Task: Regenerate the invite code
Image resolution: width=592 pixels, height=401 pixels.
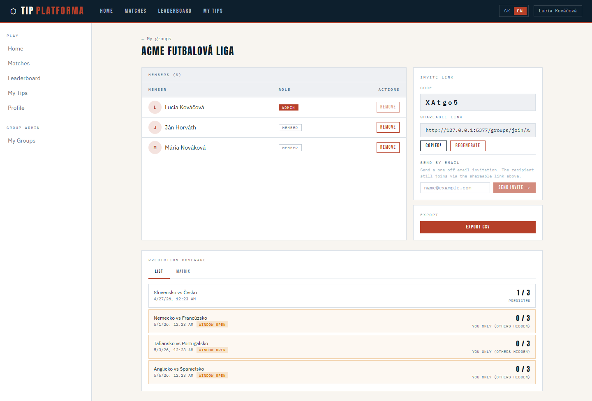Action: point(467,146)
